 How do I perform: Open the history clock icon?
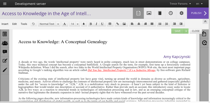(171, 13)
